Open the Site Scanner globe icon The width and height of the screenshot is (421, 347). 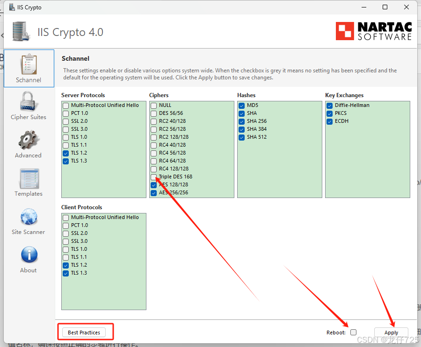pos(29,217)
